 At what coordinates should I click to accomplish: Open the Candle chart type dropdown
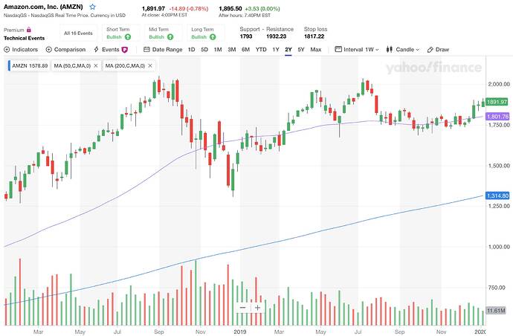click(x=406, y=50)
